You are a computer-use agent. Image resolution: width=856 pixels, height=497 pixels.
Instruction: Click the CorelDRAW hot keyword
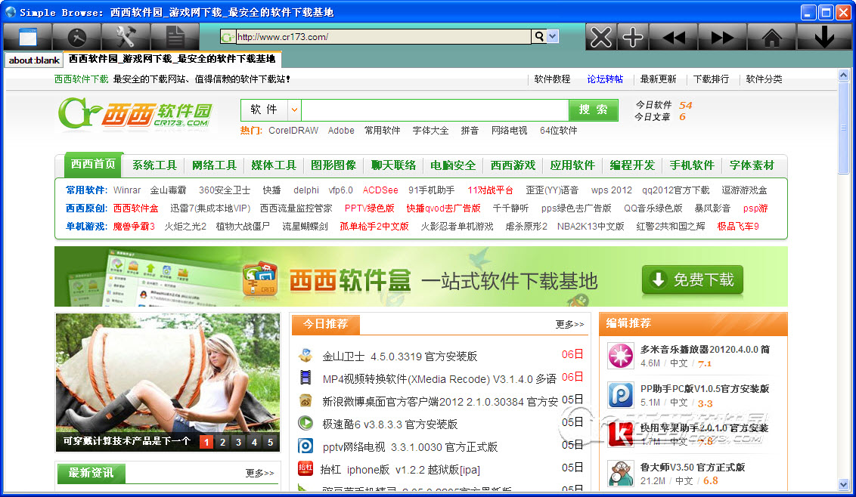pyautogui.click(x=293, y=131)
